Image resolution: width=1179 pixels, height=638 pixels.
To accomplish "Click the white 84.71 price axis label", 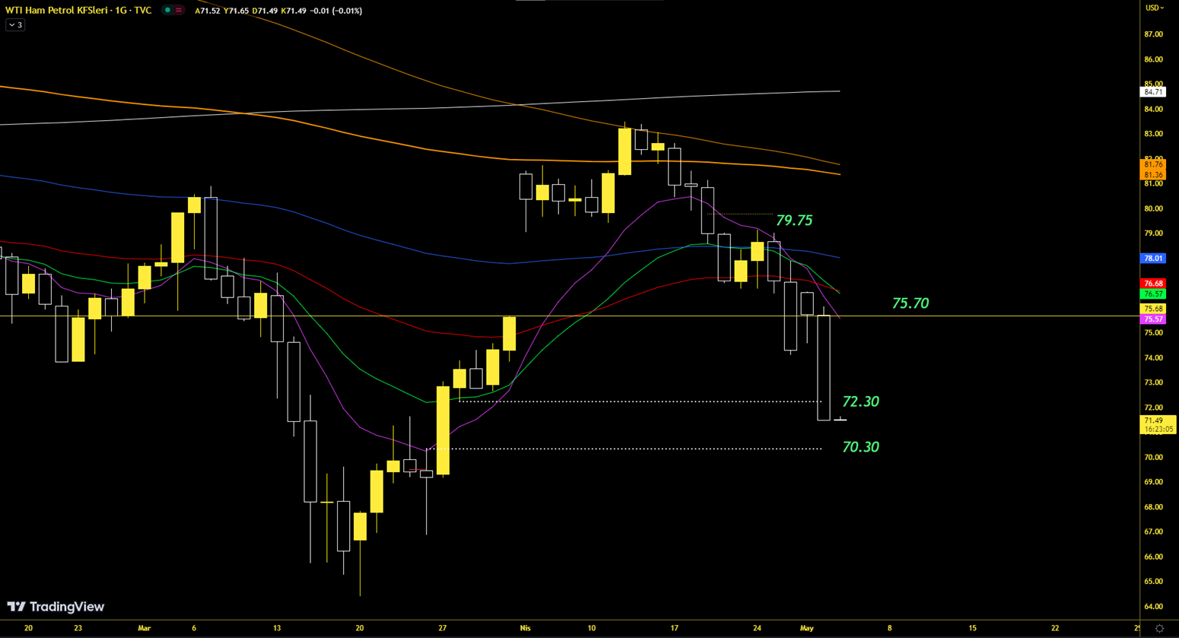I will pyautogui.click(x=1153, y=92).
